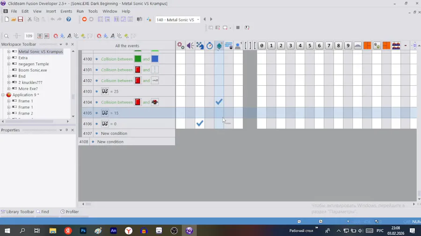The image size is (421, 236).
Task: Click the System object column header
Action: (x=181, y=46)
